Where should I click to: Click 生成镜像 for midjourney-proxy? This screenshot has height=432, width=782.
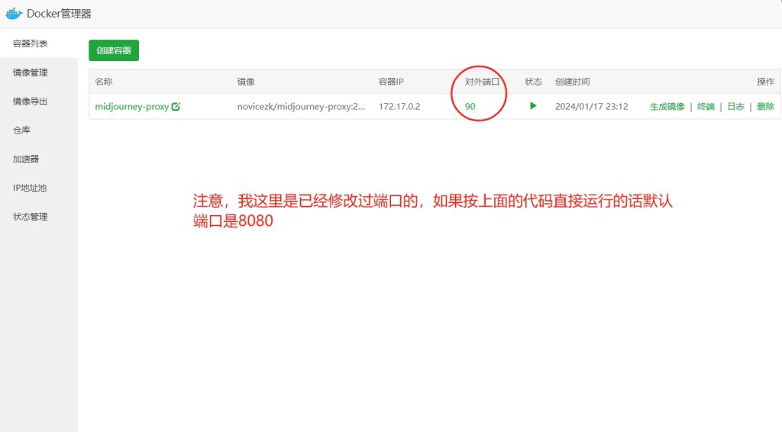point(667,106)
